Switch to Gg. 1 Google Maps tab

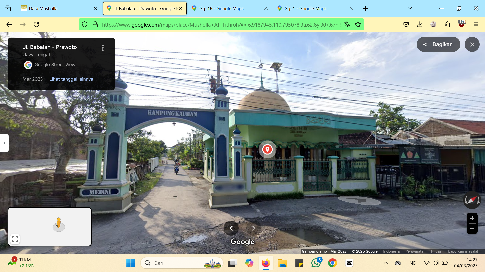(315, 8)
